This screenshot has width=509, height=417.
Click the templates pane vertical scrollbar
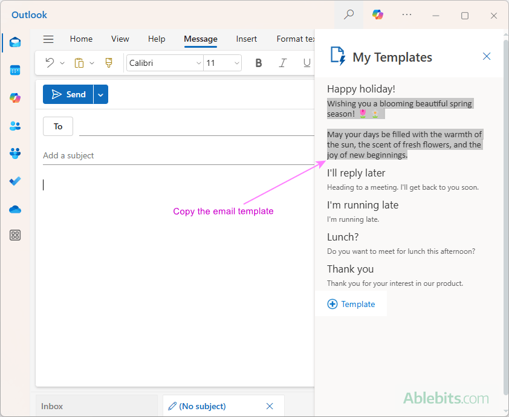tap(505, 218)
